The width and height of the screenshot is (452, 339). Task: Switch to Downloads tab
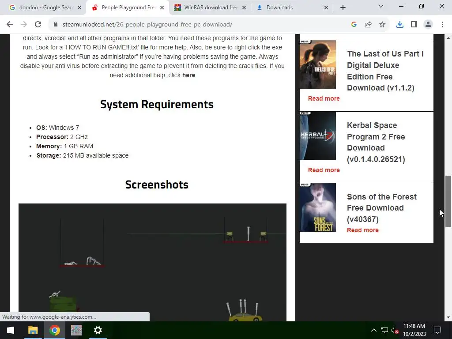(x=293, y=8)
